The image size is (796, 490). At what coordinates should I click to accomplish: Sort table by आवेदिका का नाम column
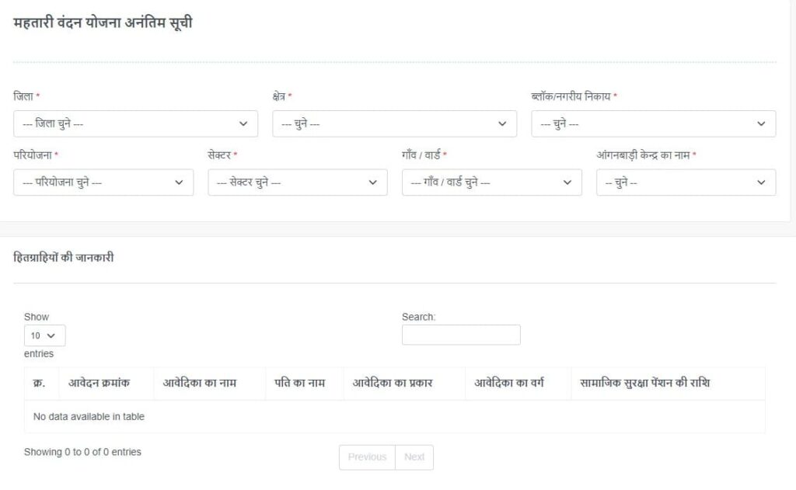tap(200, 383)
